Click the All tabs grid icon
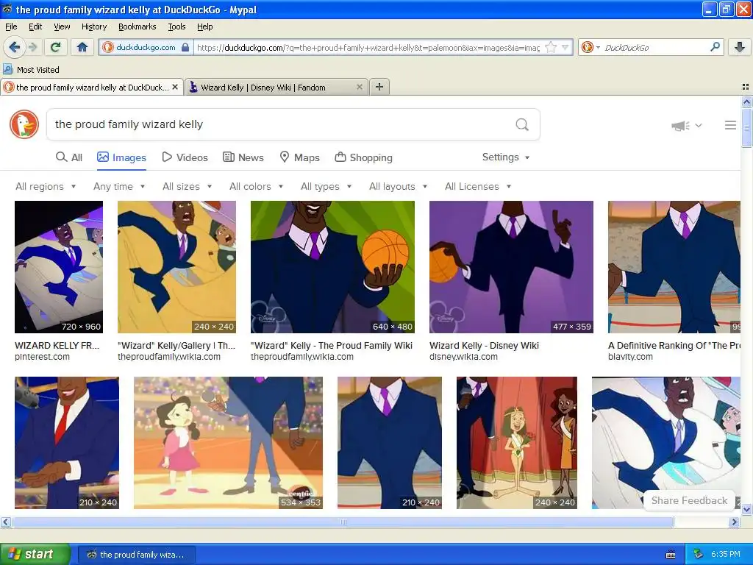753x565 pixels. [746, 87]
